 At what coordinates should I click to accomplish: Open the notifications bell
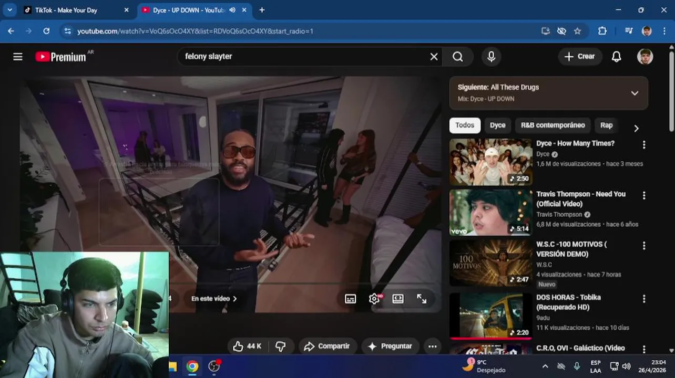617,57
